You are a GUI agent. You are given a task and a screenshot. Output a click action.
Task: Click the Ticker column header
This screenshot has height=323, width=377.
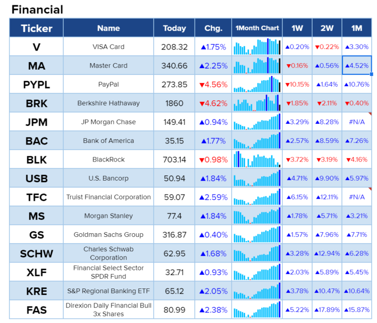click(36, 28)
